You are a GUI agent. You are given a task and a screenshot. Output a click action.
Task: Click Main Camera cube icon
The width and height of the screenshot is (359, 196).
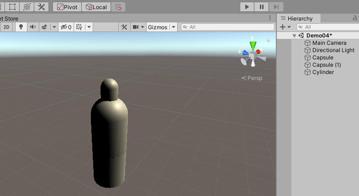(307, 43)
